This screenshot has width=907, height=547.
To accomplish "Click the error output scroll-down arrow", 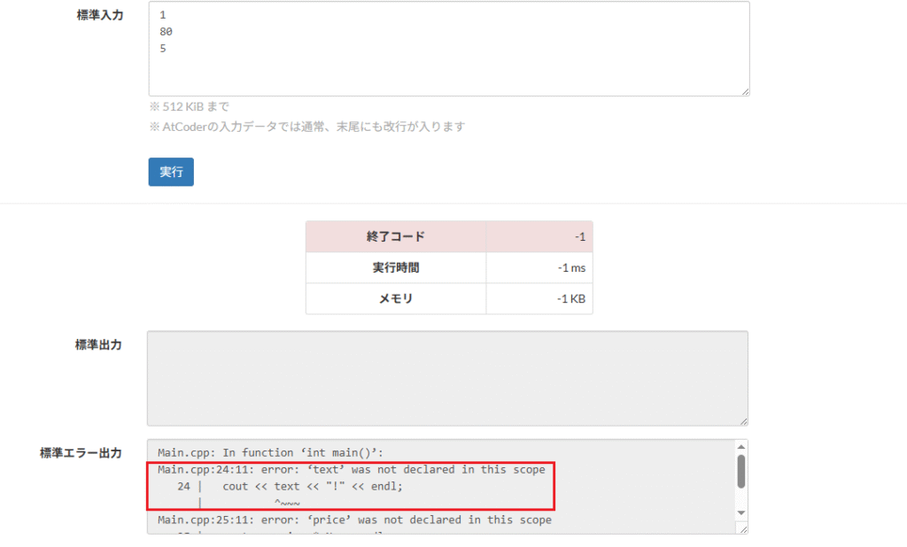I will 741,513.
